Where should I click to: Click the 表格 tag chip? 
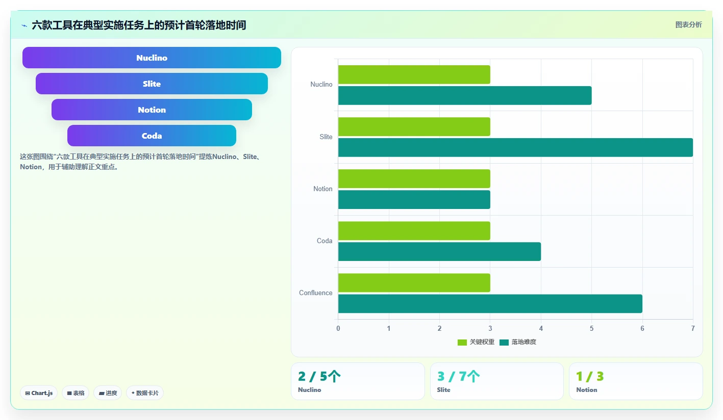tap(76, 393)
